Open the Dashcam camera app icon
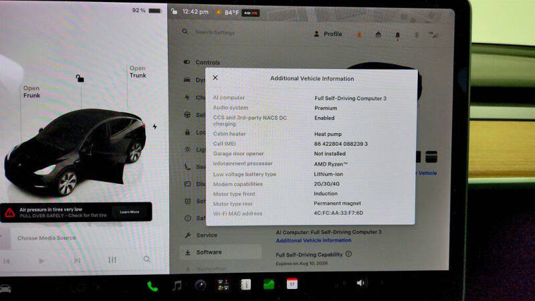 tap(200, 285)
